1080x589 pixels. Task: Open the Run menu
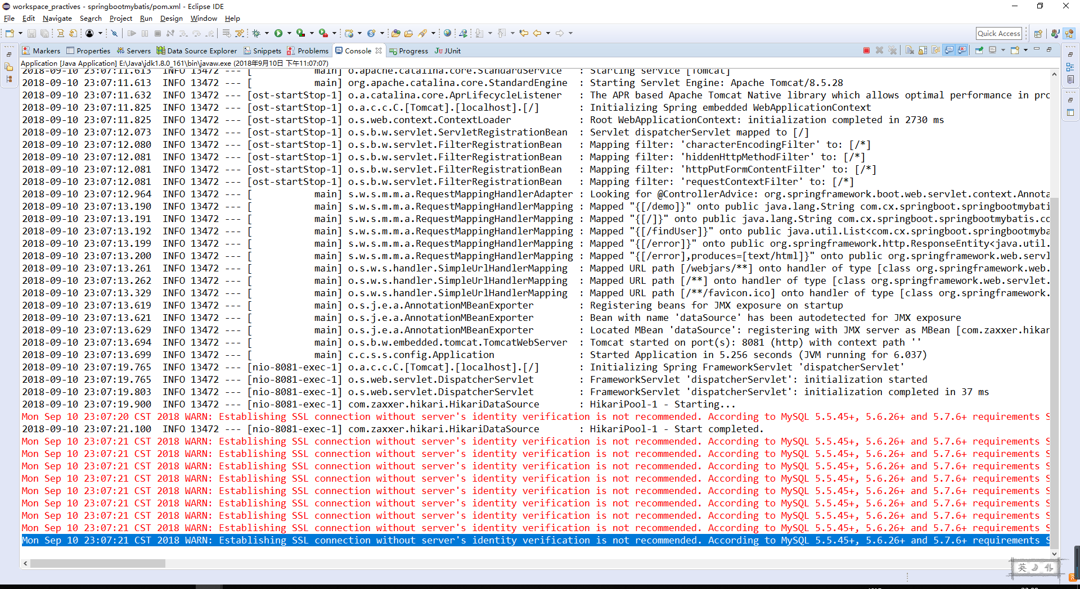pyautogui.click(x=146, y=19)
